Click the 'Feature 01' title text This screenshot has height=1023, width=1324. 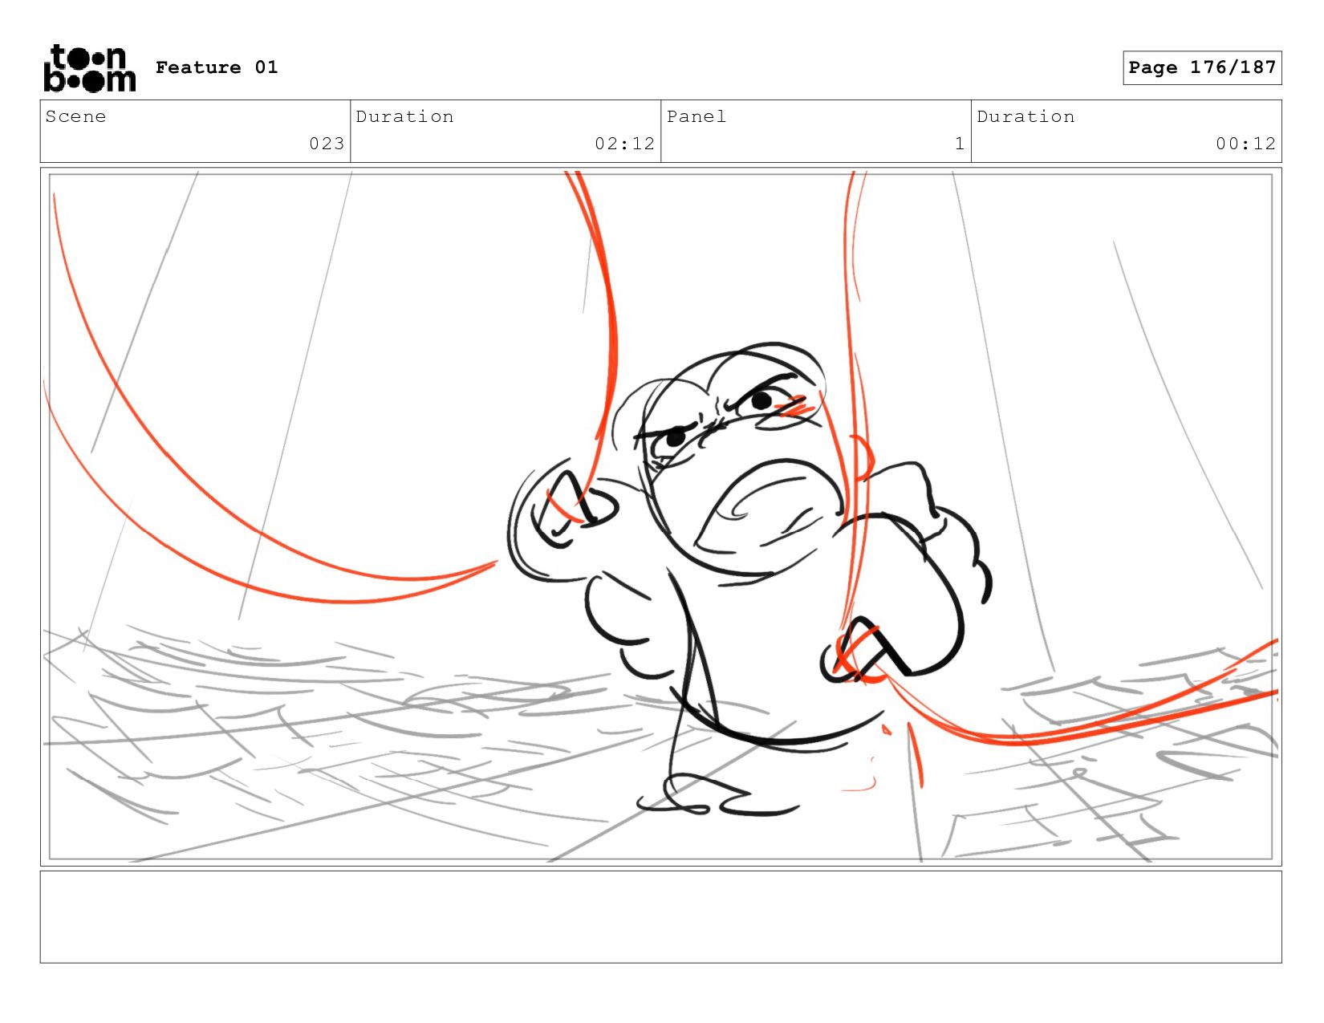point(217,67)
